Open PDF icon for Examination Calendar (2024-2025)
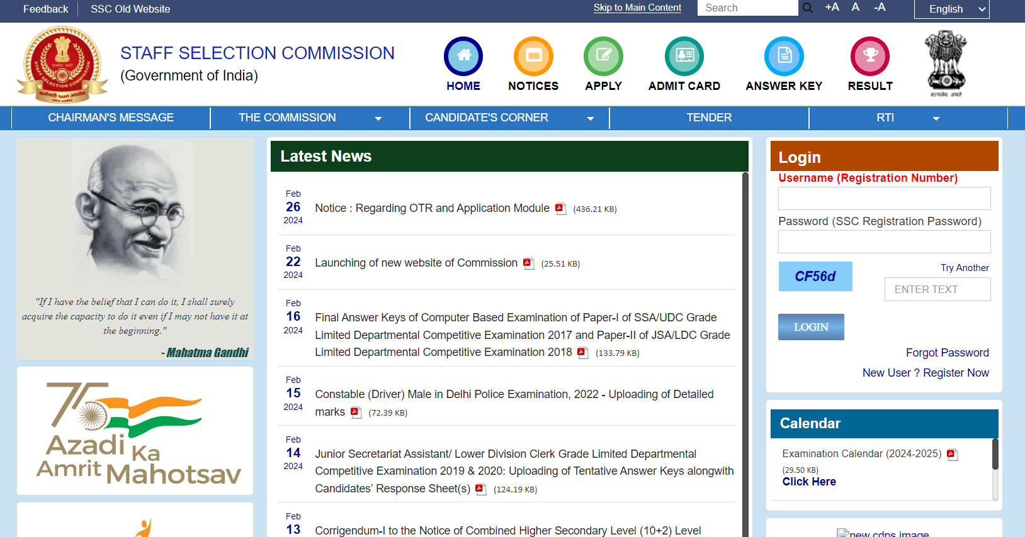Screen dimensions: 1025x537 click(952, 455)
